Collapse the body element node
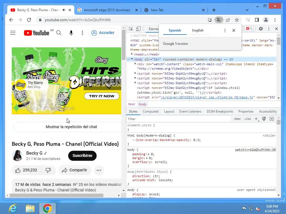This screenshot has height=214, width=286. [132, 59]
